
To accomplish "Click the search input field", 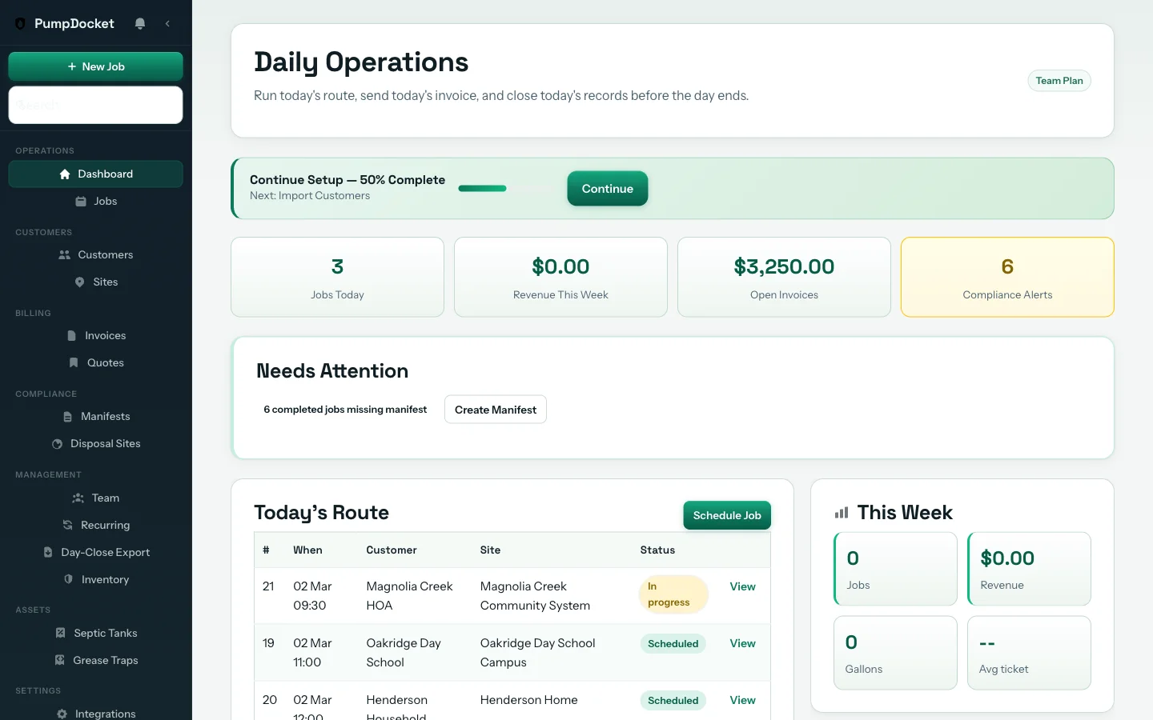I will tap(95, 105).
